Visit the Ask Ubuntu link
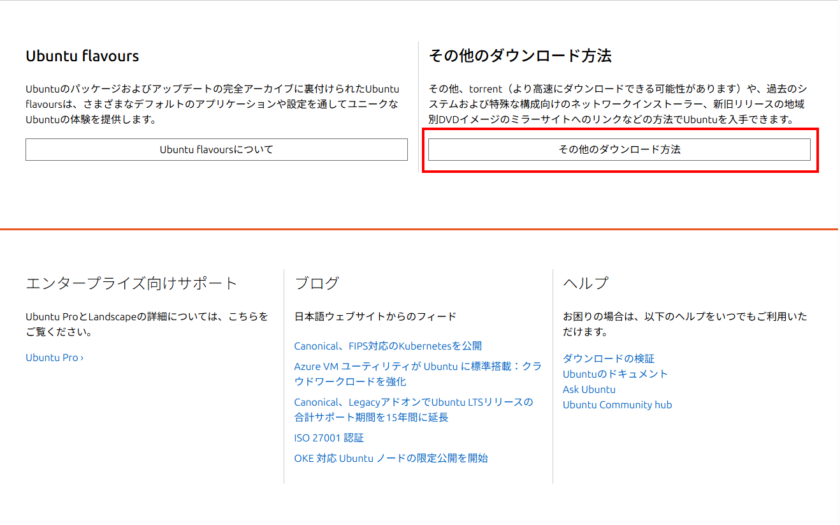Image resolution: width=840 pixels, height=525 pixels. 589,389
